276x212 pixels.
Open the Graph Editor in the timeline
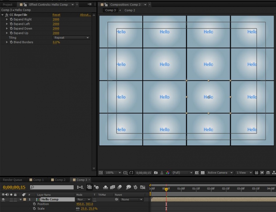click(x=143, y=187)
